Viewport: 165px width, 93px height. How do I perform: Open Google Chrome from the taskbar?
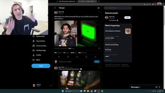pos(92,91)
